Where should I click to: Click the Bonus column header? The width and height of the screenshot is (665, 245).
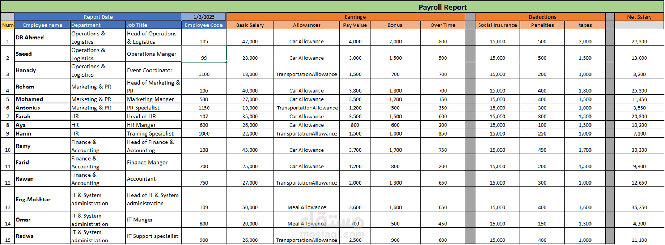point(395,25)
